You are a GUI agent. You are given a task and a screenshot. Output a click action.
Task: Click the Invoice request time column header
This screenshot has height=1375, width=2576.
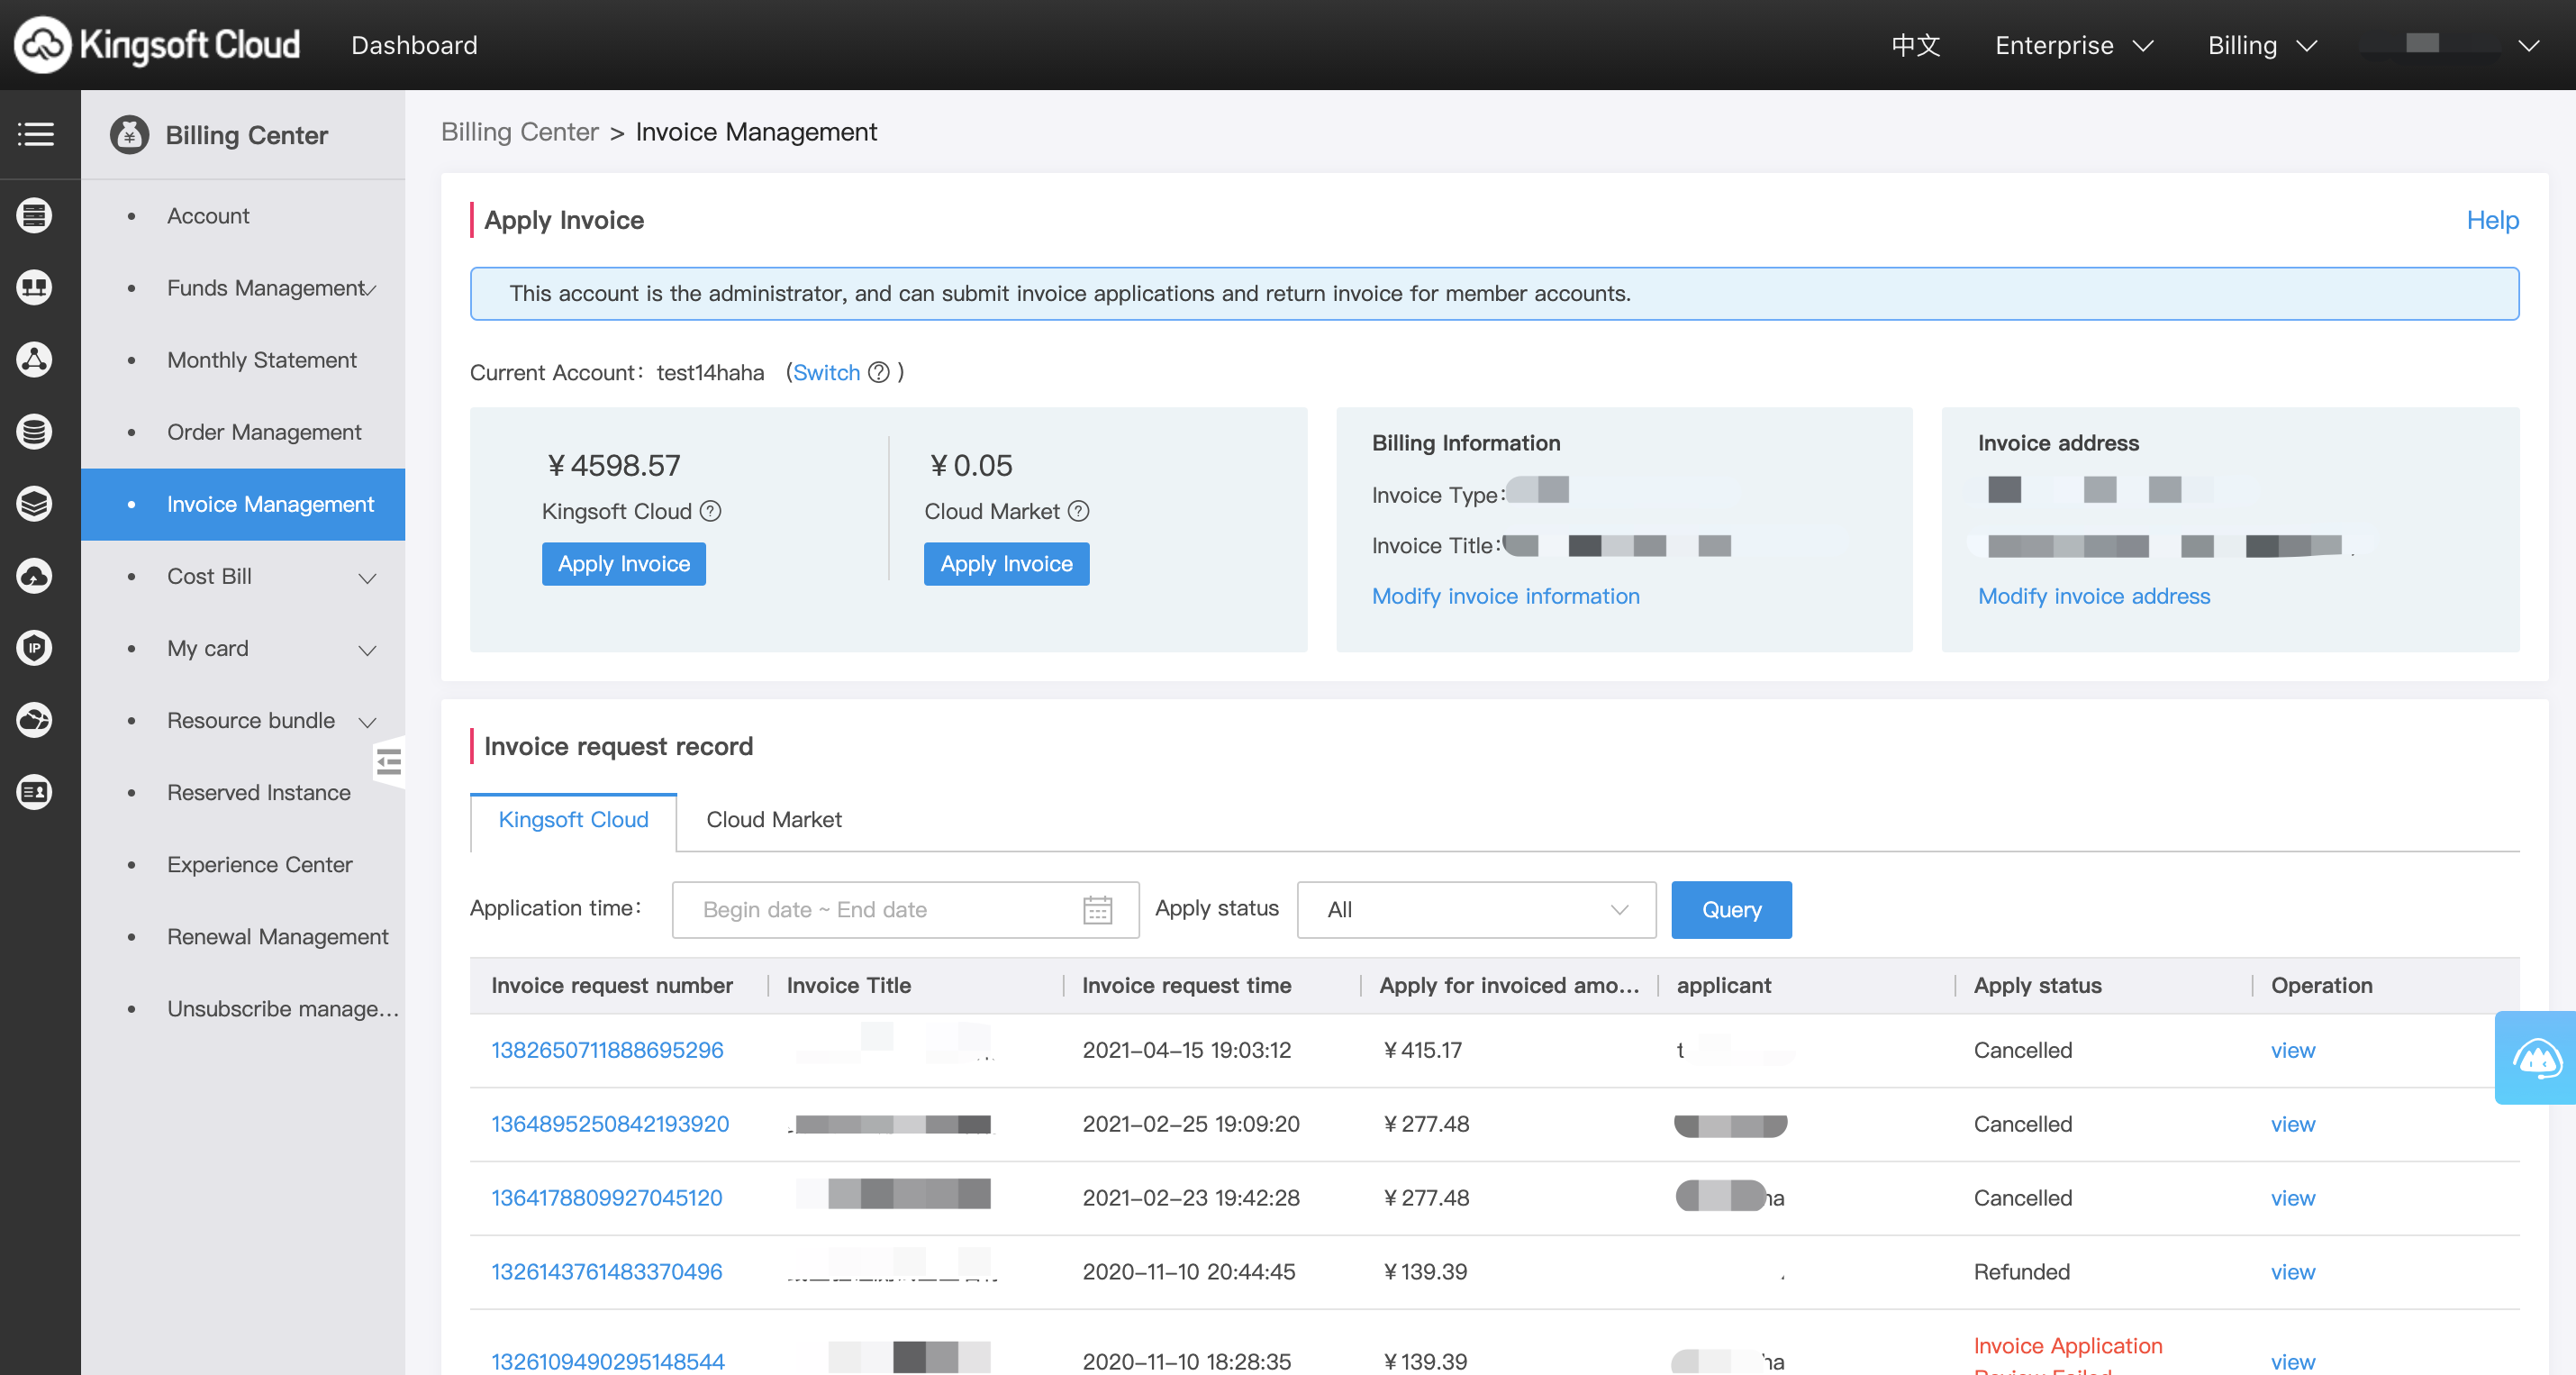[1186, 986]
